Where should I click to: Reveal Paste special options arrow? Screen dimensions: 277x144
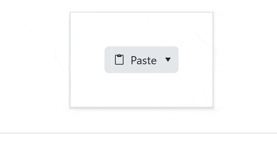(x=168, y=60)
